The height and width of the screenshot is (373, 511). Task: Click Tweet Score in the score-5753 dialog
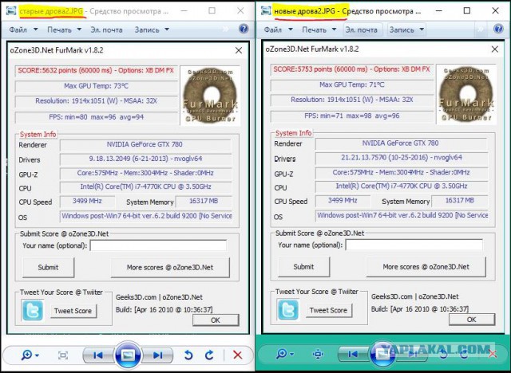[x=328, y=310]
